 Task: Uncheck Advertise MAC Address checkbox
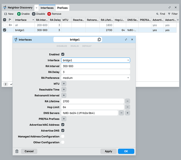[63, 125]
